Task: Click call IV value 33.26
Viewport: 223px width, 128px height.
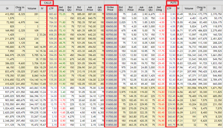Action: pos(43,35)
